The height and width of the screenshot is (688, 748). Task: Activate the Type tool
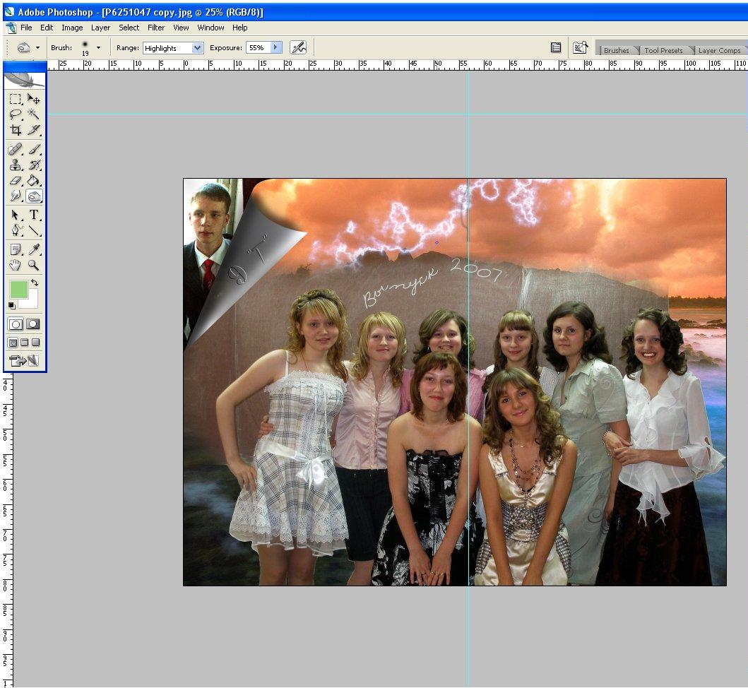click(33, 215)
